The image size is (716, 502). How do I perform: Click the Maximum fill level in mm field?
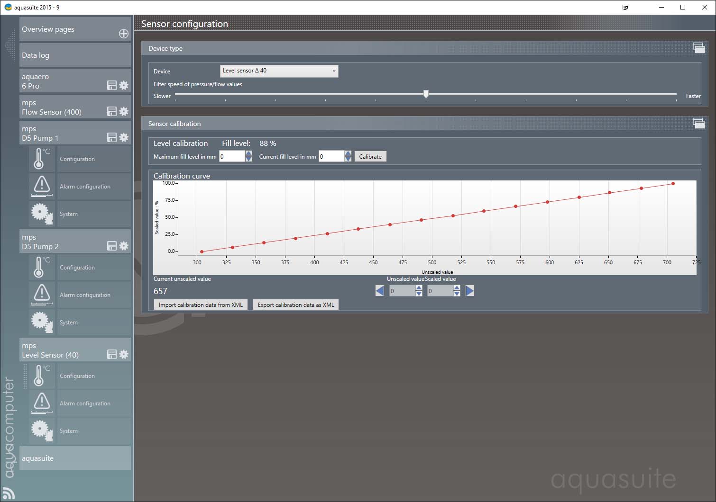[231, 157]
